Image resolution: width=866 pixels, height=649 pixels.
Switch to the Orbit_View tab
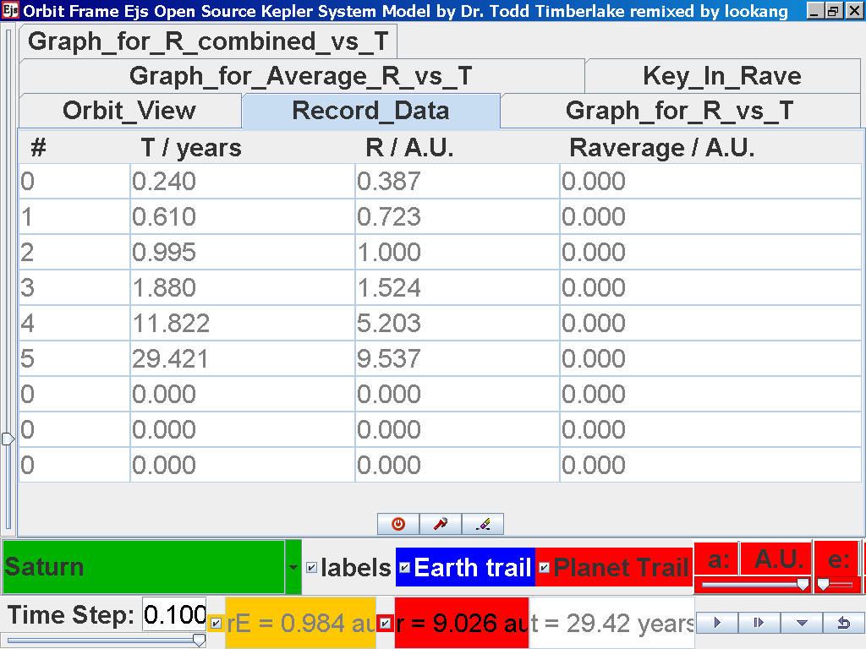pyautogui.click(x=129, y=111)
